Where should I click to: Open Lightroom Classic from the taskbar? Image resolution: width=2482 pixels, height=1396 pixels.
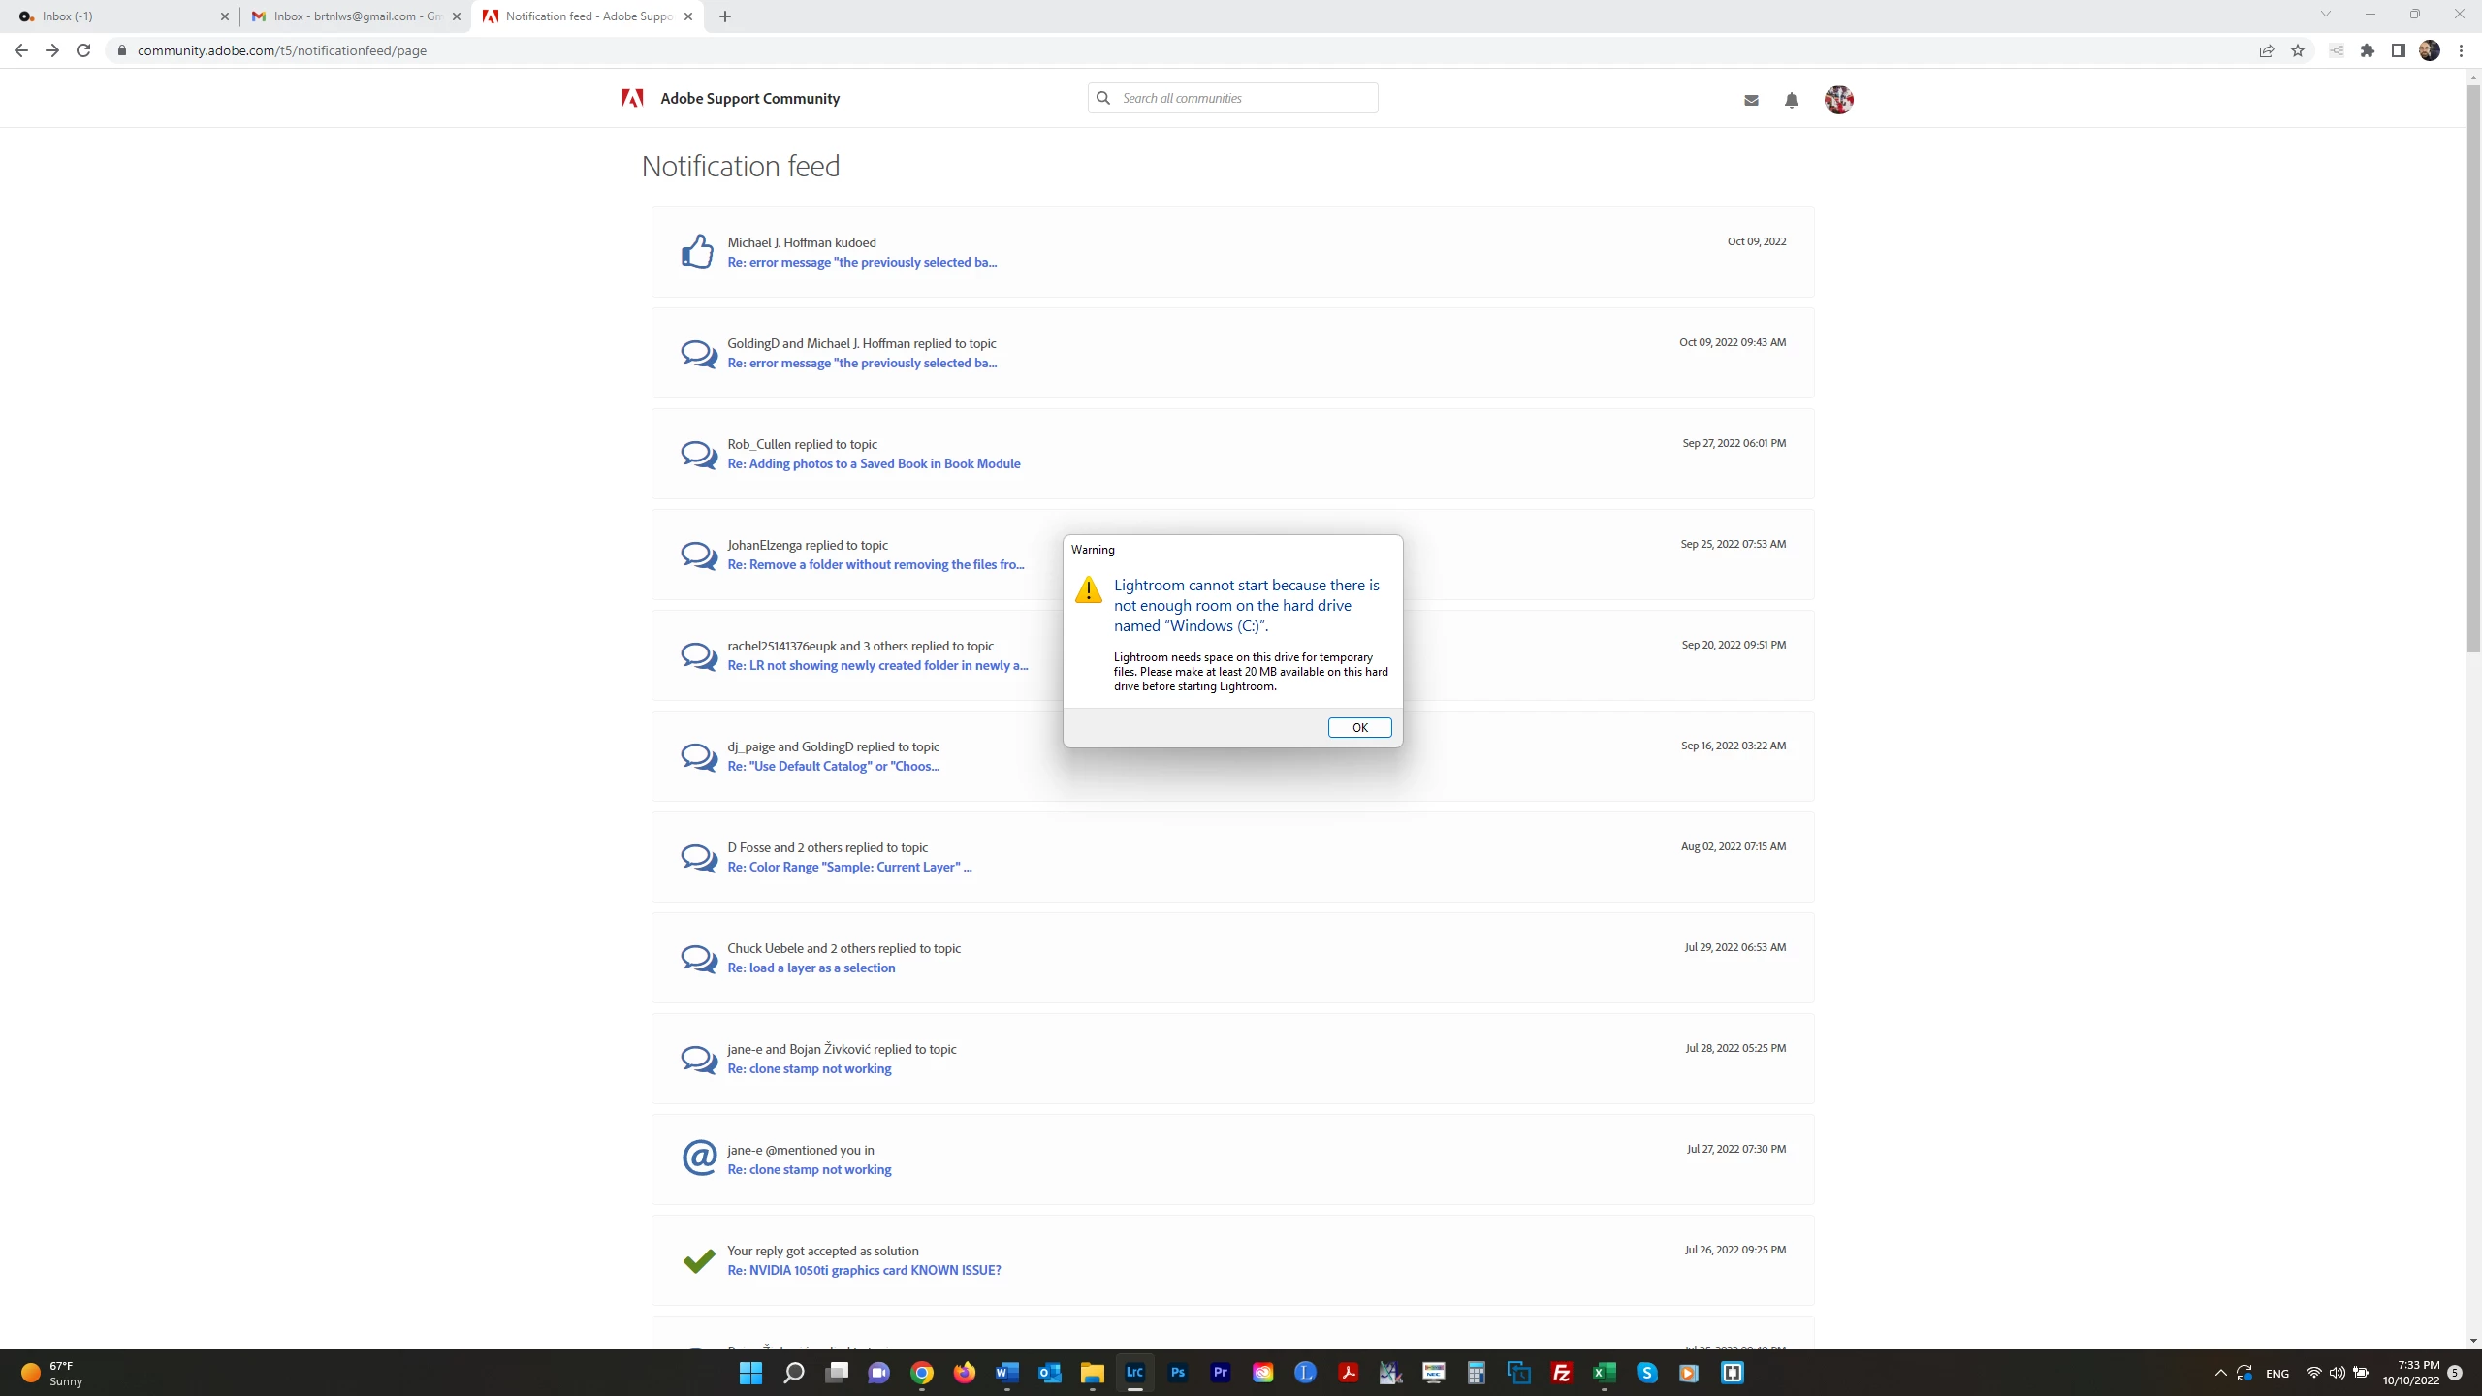(x=1134, y=1373)
